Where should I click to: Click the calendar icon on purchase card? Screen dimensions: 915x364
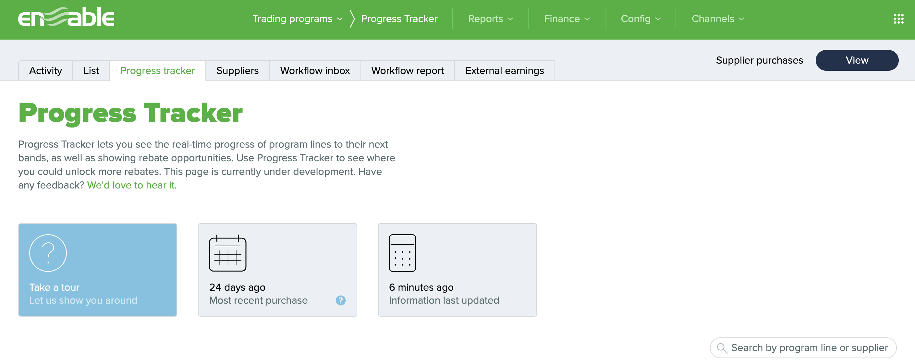pyautogui.click(x=228, y=253)
